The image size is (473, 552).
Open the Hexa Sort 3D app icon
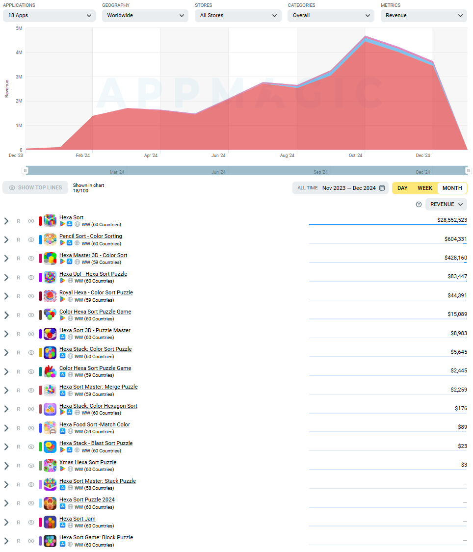[50, 334]
